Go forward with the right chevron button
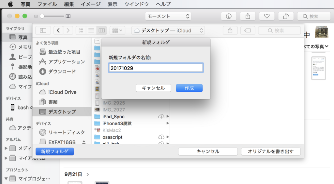Image resolution: width=334 pixels, height=184 pixels. 68,30
